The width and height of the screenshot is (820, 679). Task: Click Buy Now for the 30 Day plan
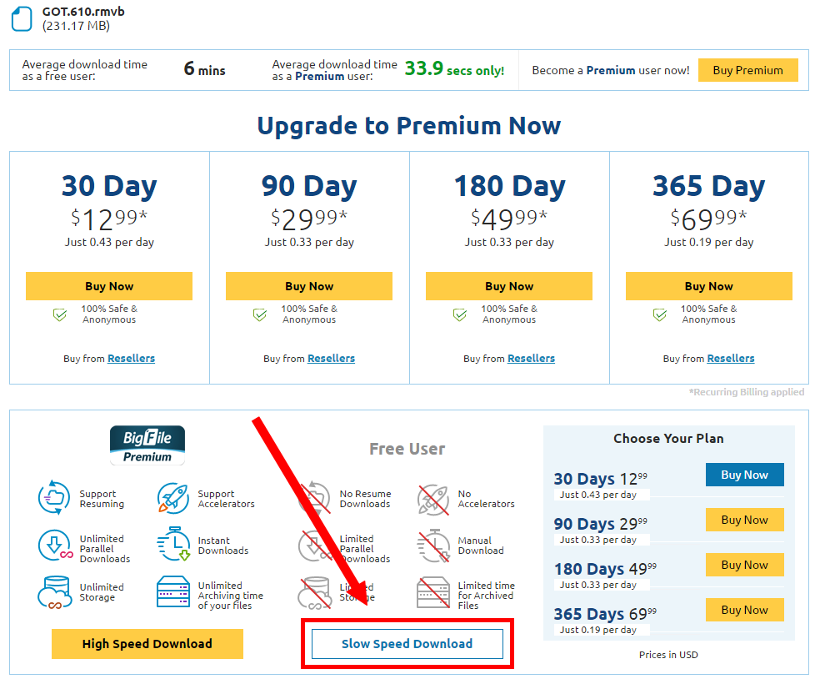click(109, 286)
